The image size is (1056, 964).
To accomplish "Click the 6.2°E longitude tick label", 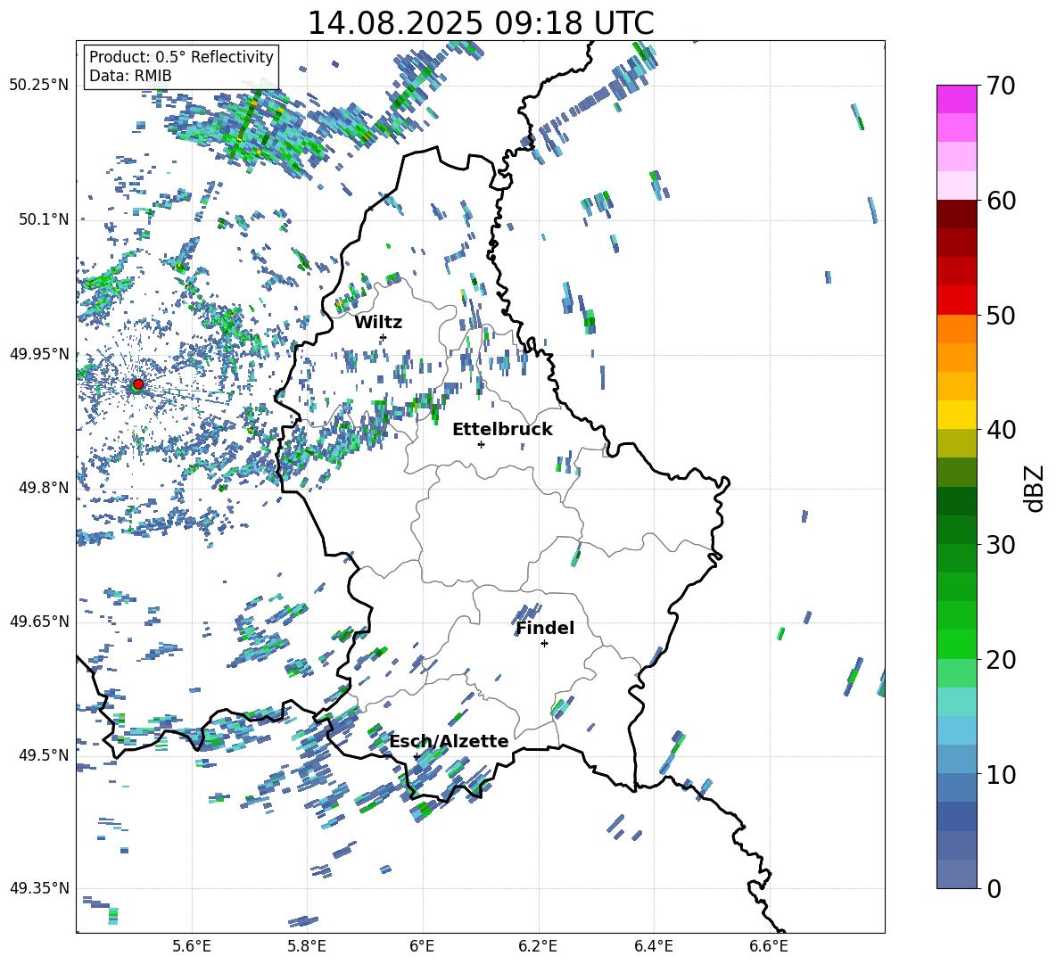I will click(x=538, y=946).
